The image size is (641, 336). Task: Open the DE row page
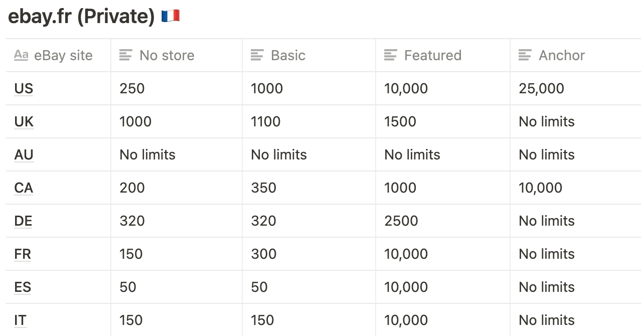[24, 221]
